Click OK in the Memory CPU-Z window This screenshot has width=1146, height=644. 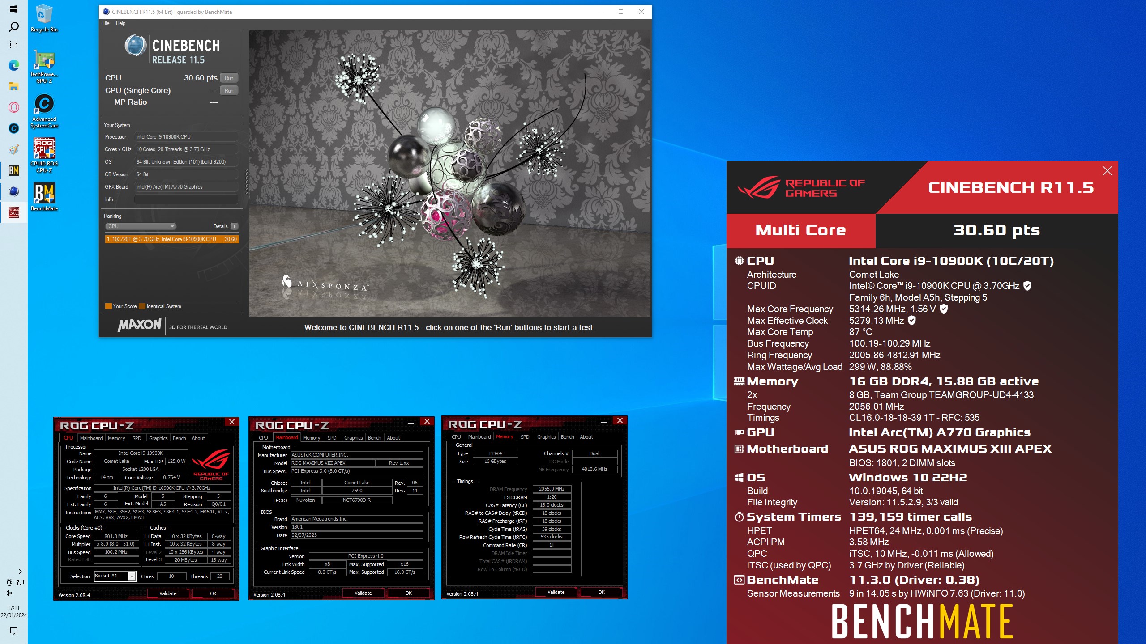point(602,592)
